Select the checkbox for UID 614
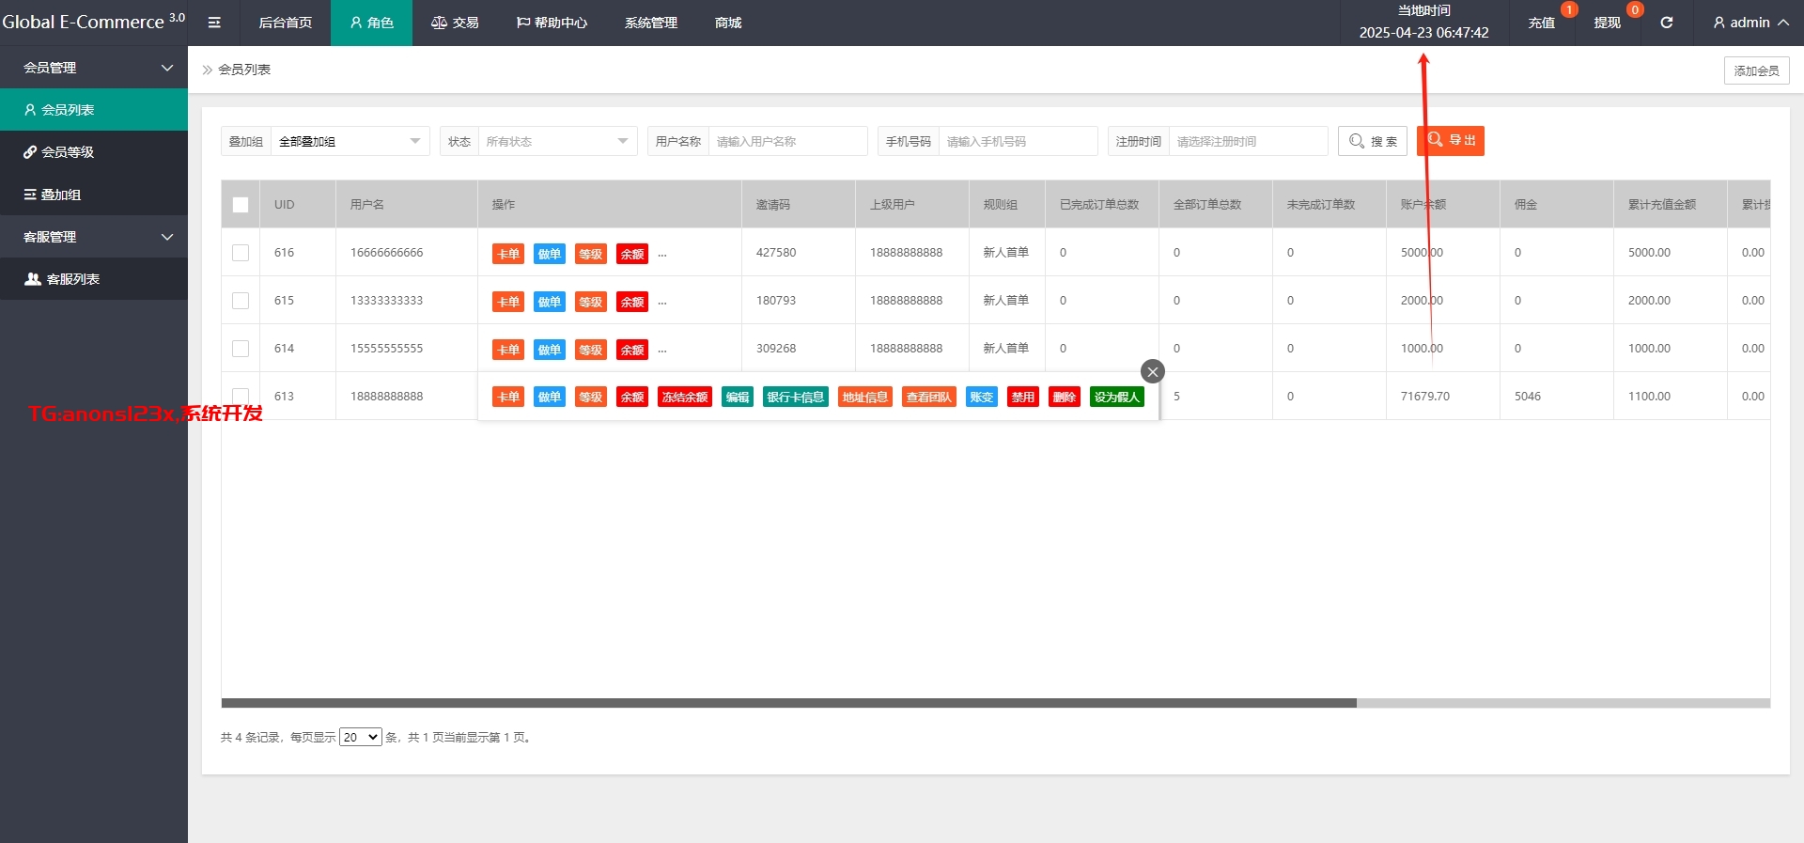The height and width of the screenshot is (843, 1804). 241,349
